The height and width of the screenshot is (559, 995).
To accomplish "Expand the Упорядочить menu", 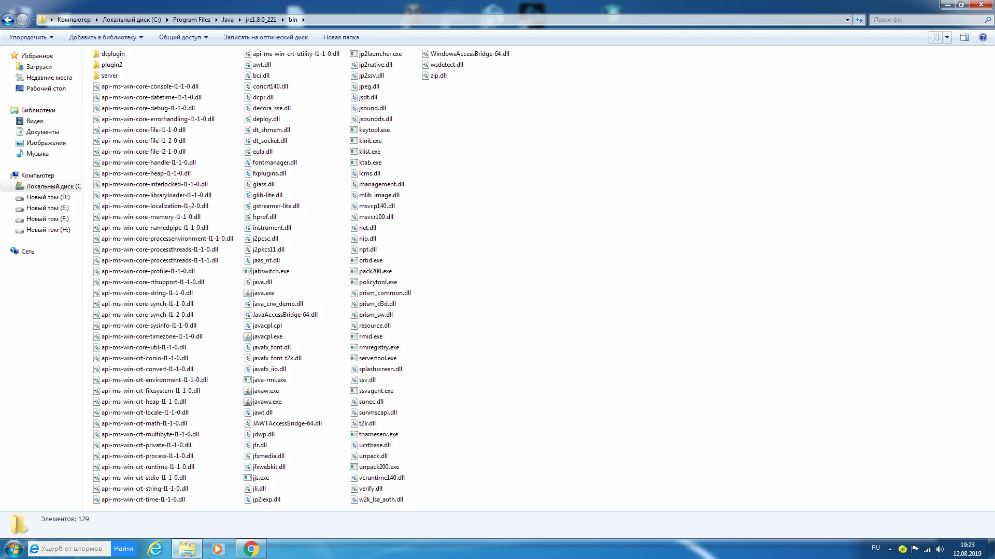I will 31,37.
